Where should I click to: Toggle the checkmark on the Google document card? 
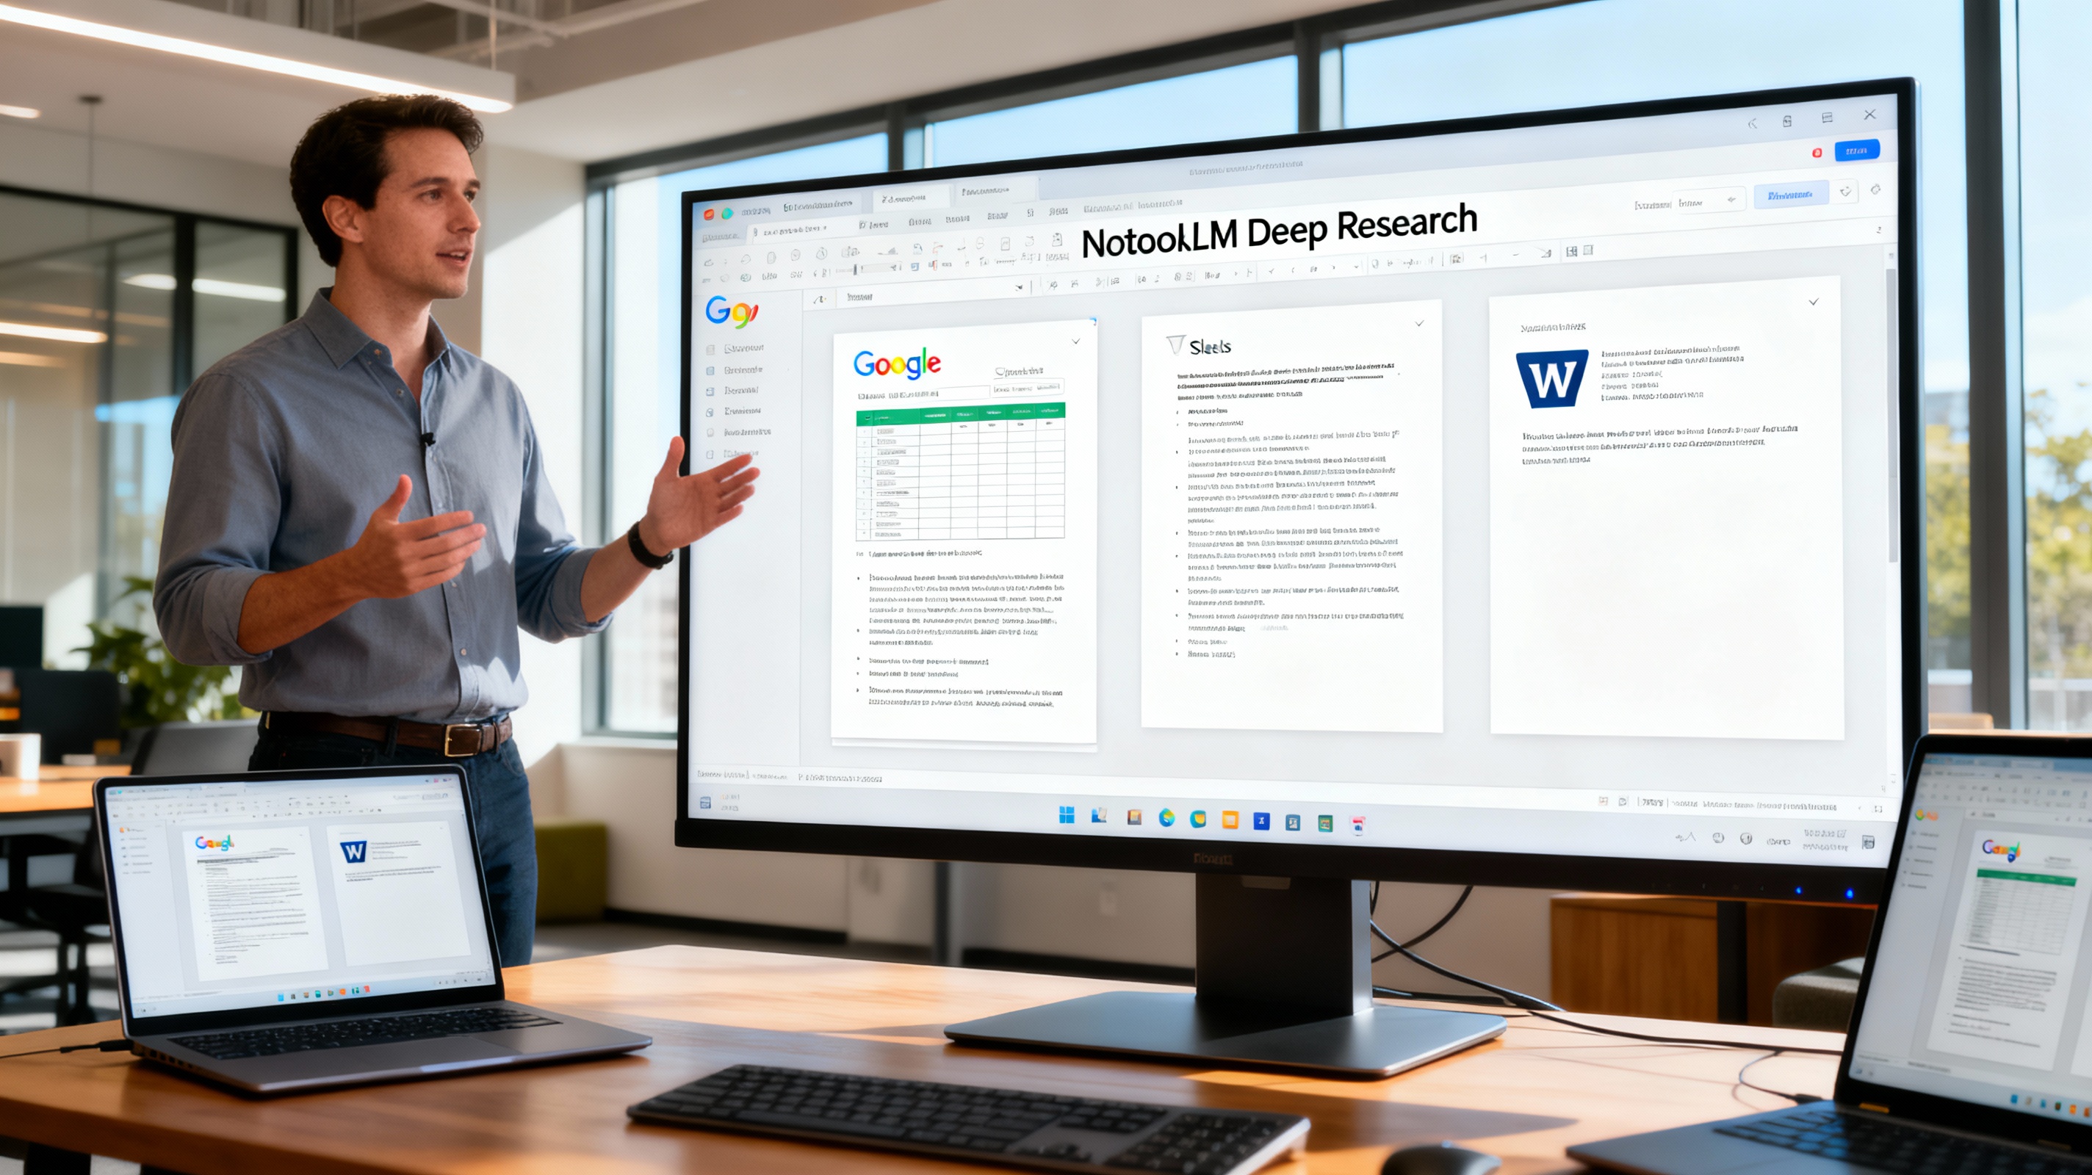click(1076, 342)
